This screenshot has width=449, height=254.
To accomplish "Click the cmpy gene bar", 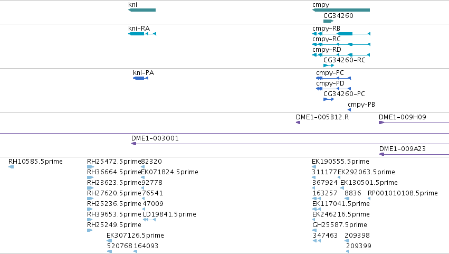I will (x=341, y=10).
